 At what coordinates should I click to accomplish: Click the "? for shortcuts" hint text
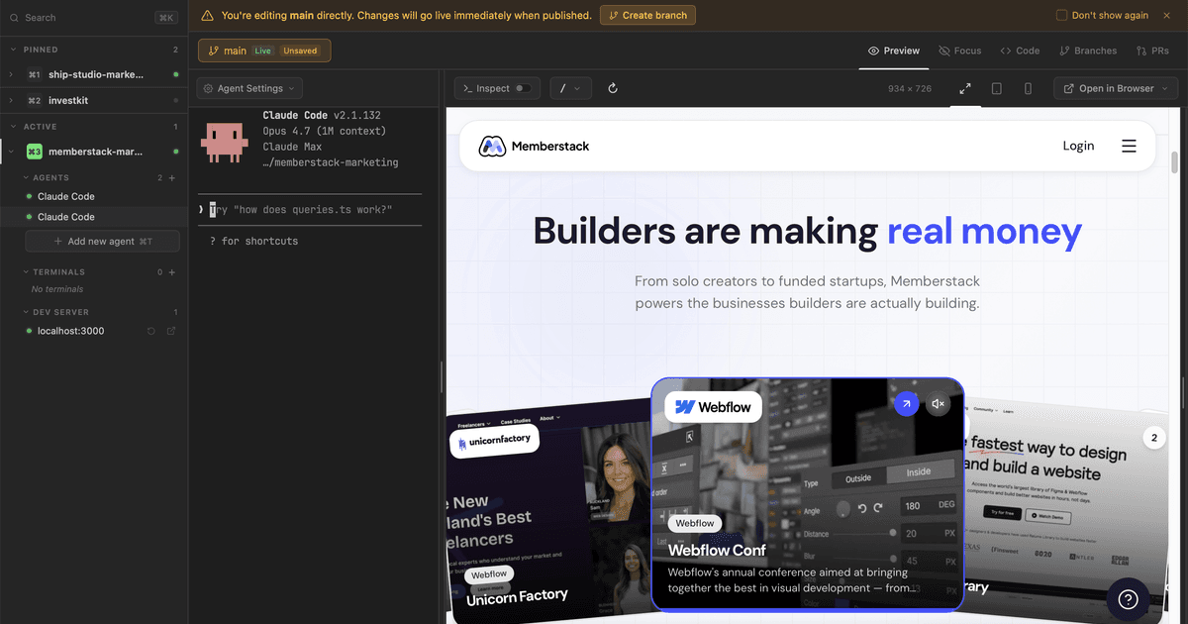[x=253, y=241]
